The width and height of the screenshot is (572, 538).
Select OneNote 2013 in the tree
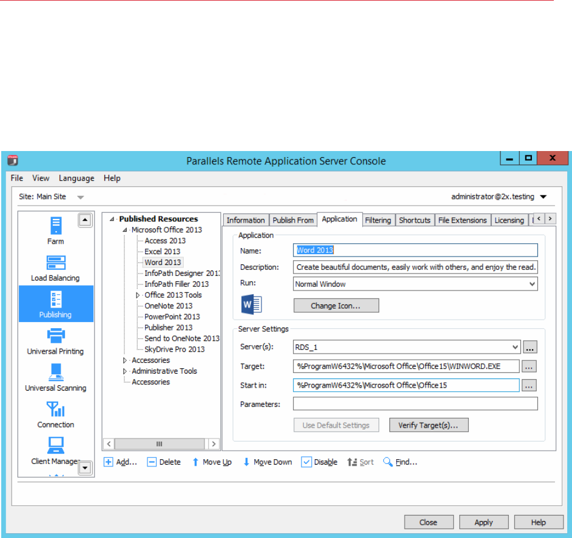[x=168, y=306]
